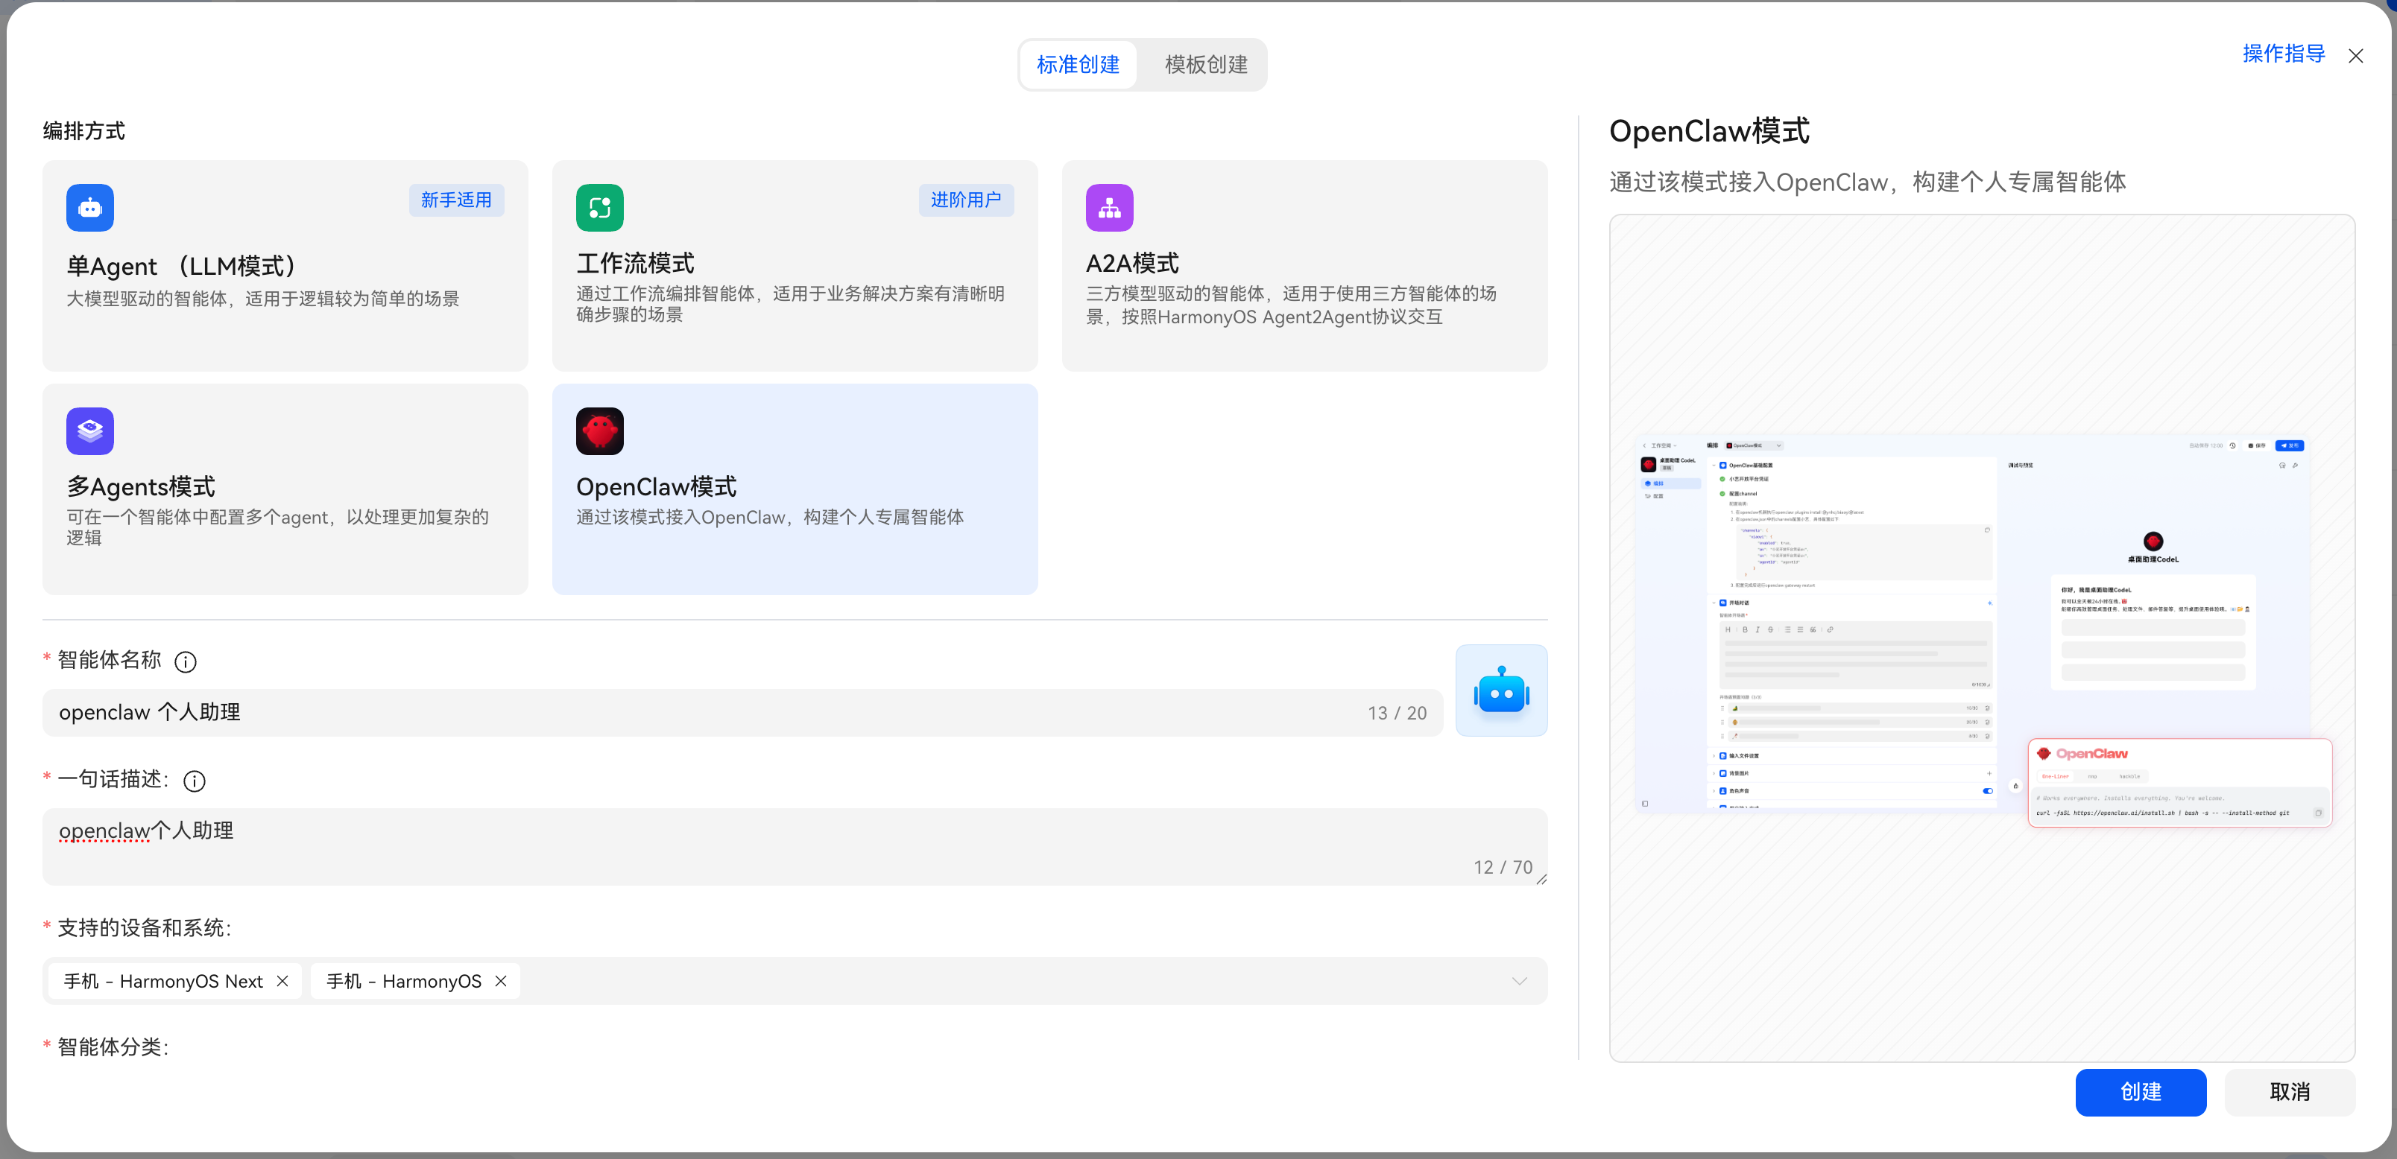Focus the 智能体名称 input field
This screenshot has height=1159, width=2397.
click(742, 713)
